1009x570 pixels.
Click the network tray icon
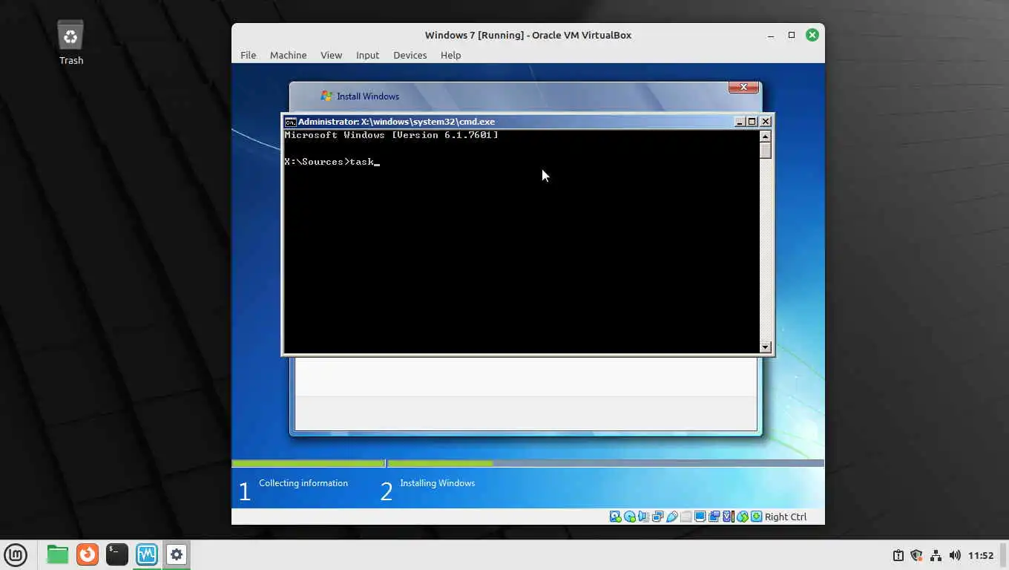coord(936,555)
